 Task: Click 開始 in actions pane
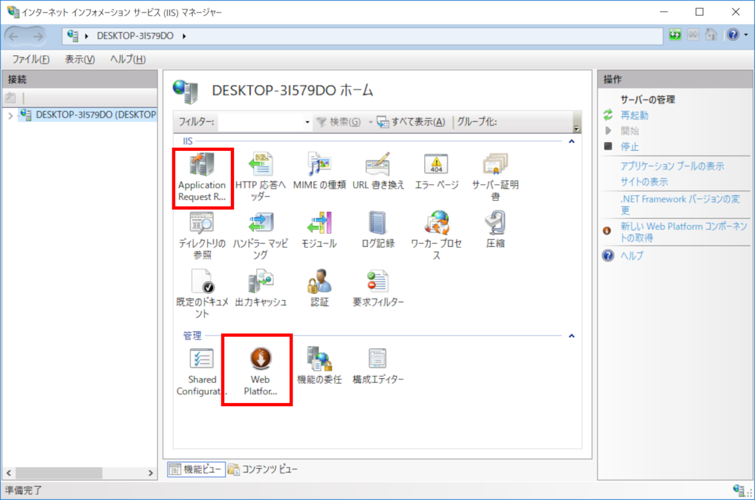click(629, 131)
